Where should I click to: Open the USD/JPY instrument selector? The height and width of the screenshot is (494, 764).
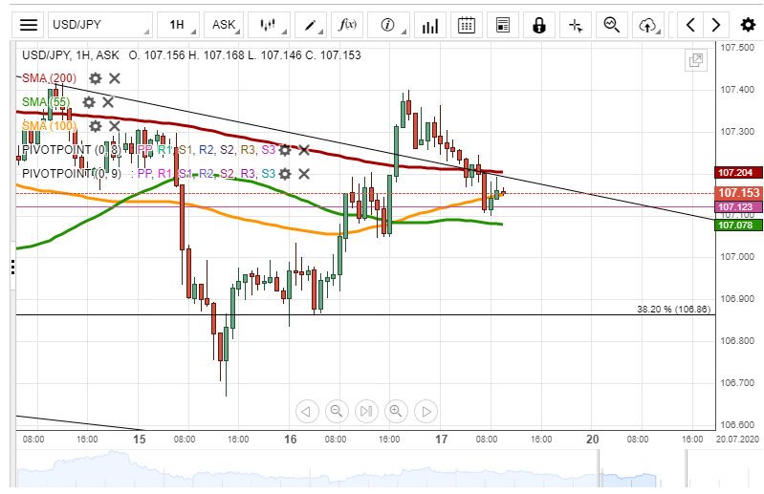point(99,25)
